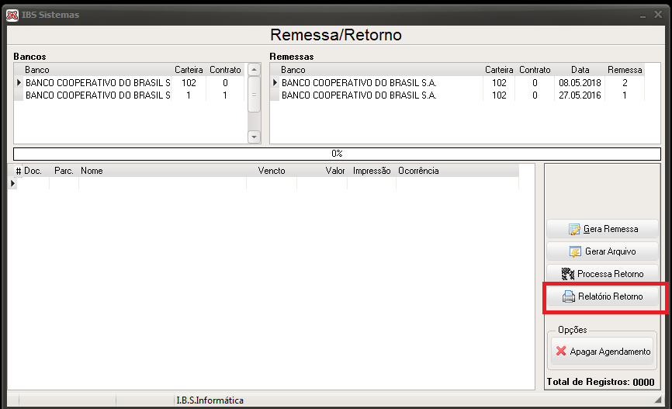Select the remessa dated 08.05.2018

click(x=457, y=83)
